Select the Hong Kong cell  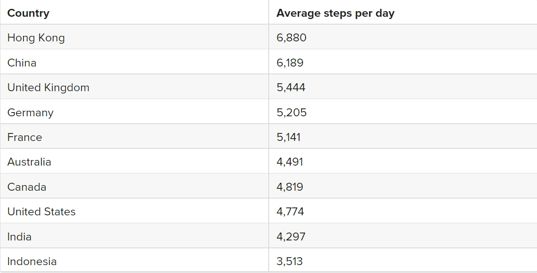[x=36, y=38]
